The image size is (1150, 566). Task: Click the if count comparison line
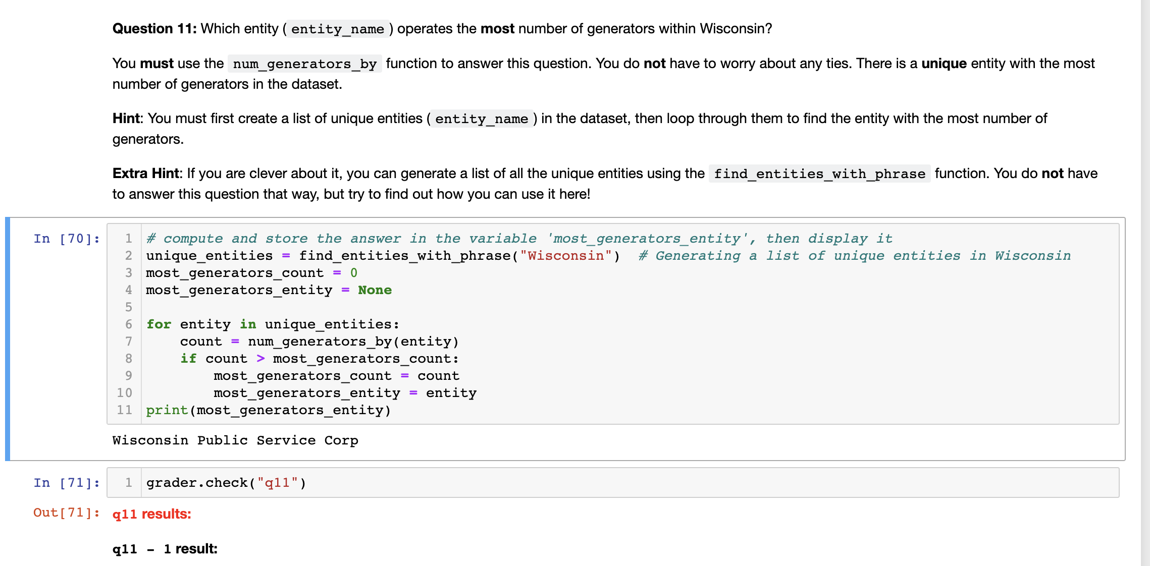coord(319,359)
